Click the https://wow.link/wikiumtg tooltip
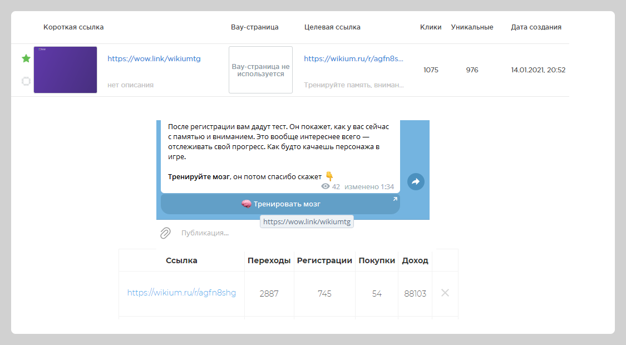The height and width of the screenshot is (345, 626). [x=307, y=221]
